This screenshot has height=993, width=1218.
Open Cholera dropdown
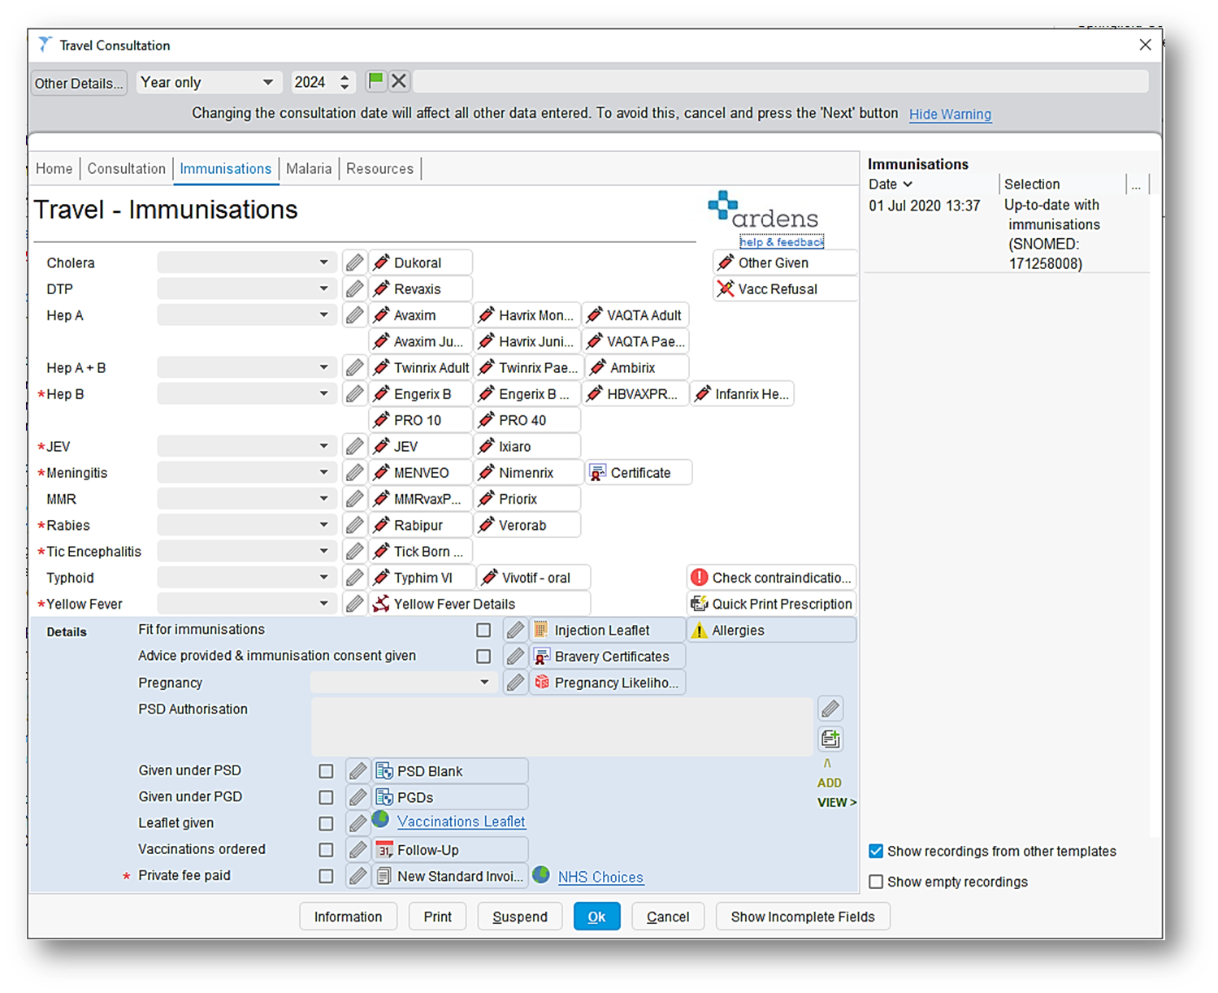click(247, 262)
